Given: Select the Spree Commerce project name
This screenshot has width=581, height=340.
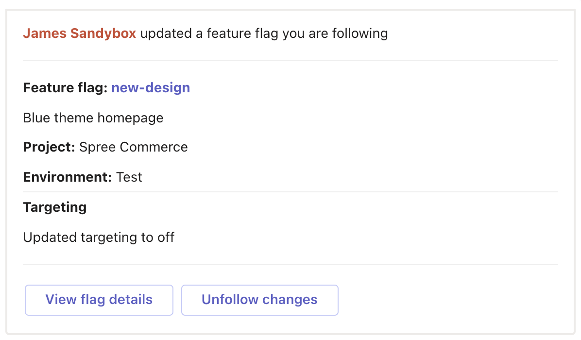Looking at the screenshot, I should tap(134, 147).
